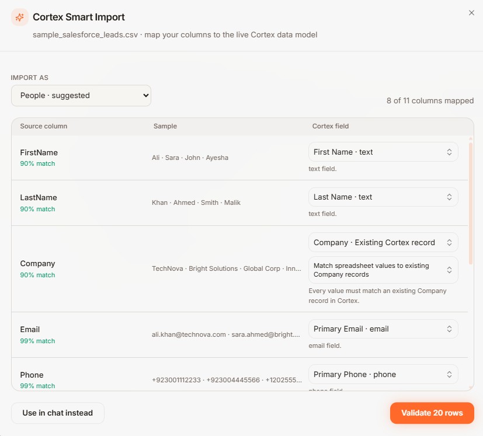Open the First Name · text field dropdown
The image size is (483, 436).
(383, 152)
